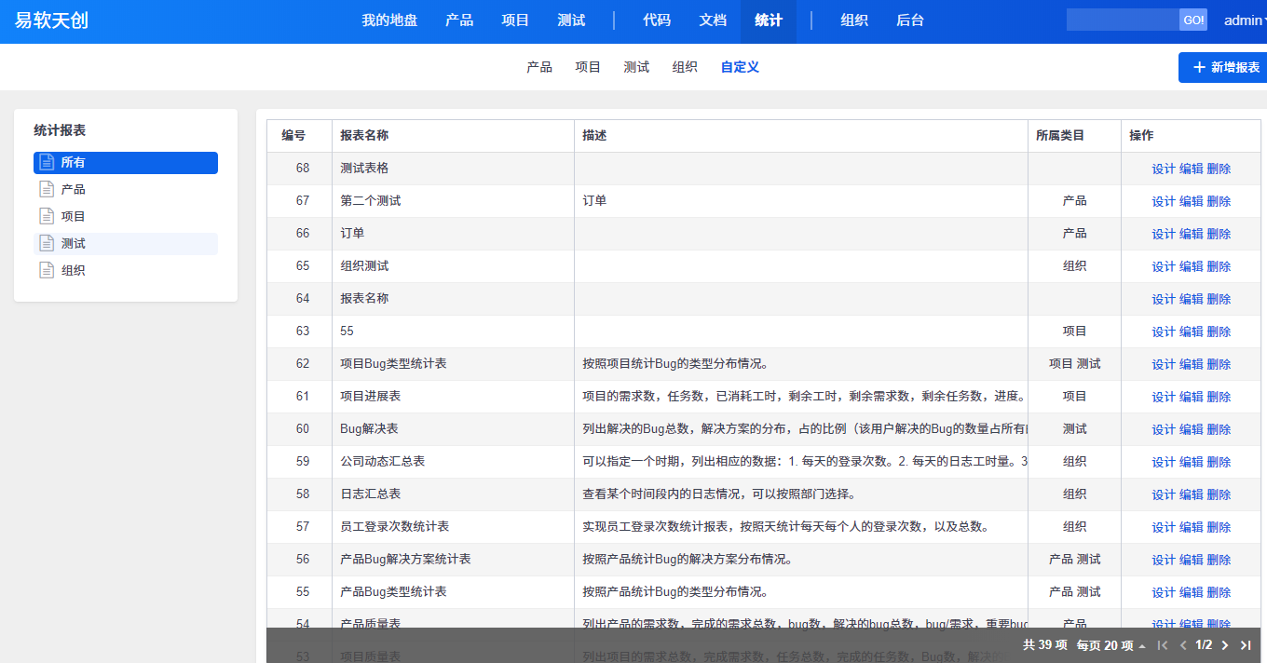
Task: Click the 产品 category file icon in sidebar
Action: point(47,190)
